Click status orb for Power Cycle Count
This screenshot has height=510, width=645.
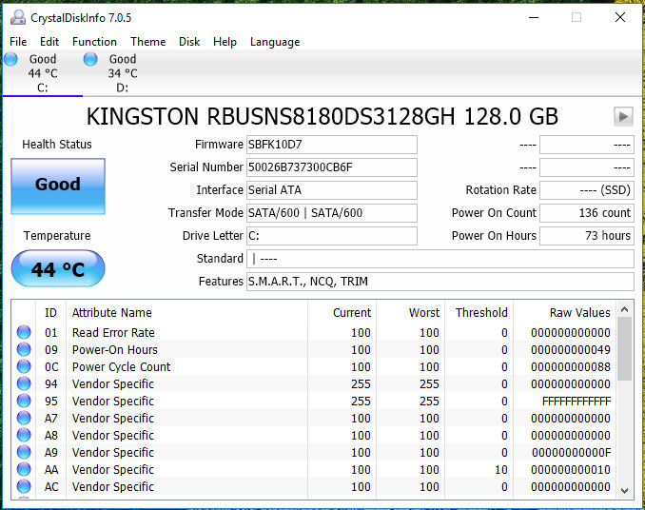click(x=24, y=366)
